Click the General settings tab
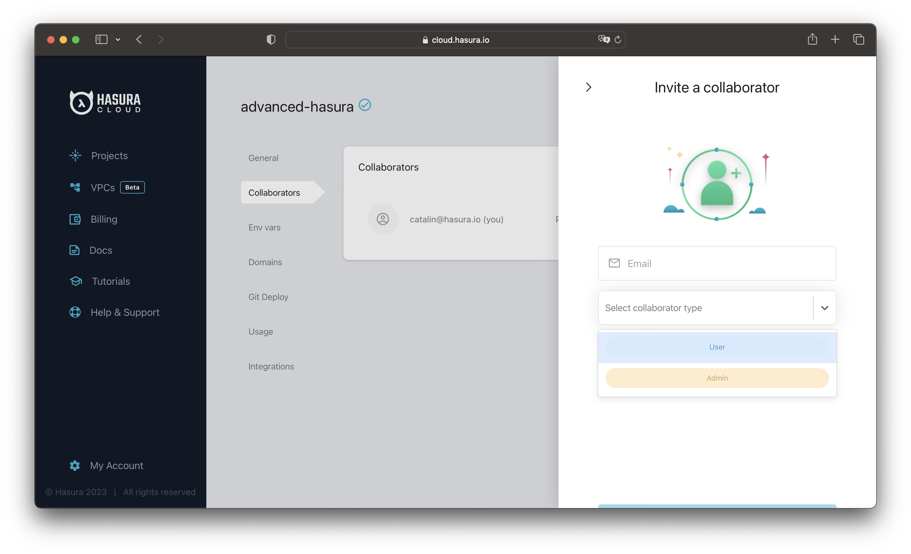The image size is (911, 554). (263, 157)
